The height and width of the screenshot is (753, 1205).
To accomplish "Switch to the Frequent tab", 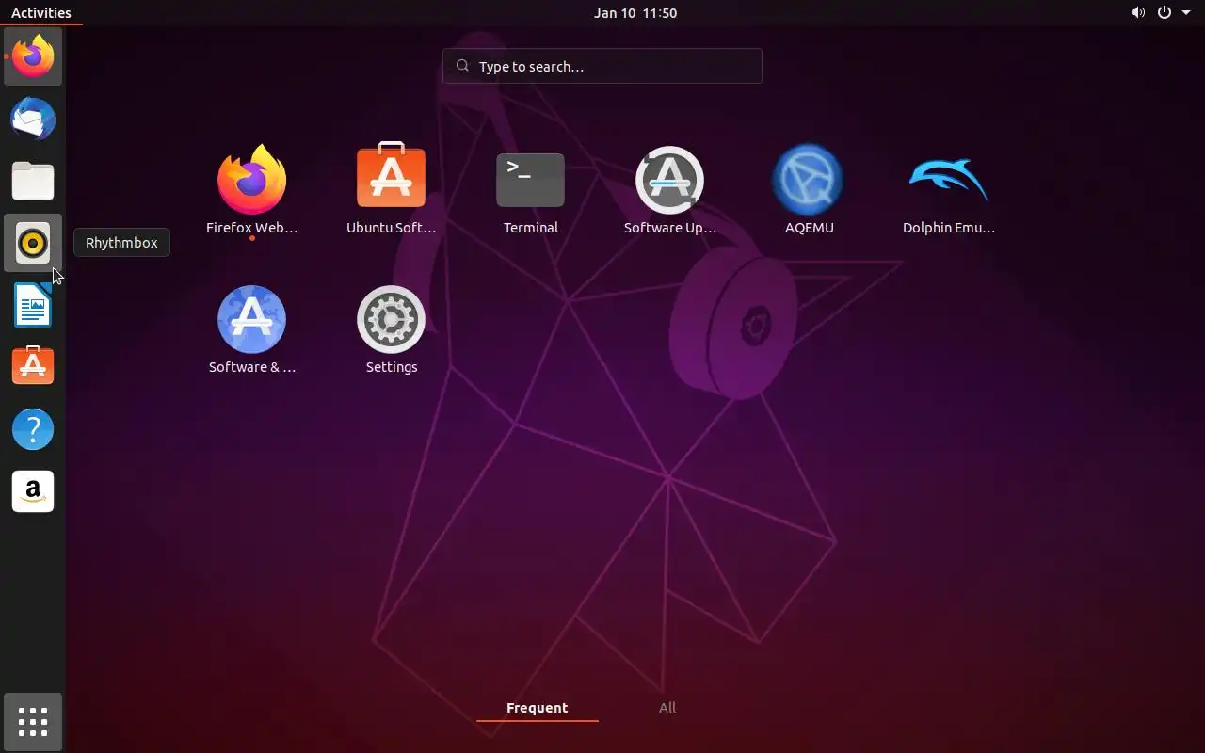I will [x=537, y=708].
